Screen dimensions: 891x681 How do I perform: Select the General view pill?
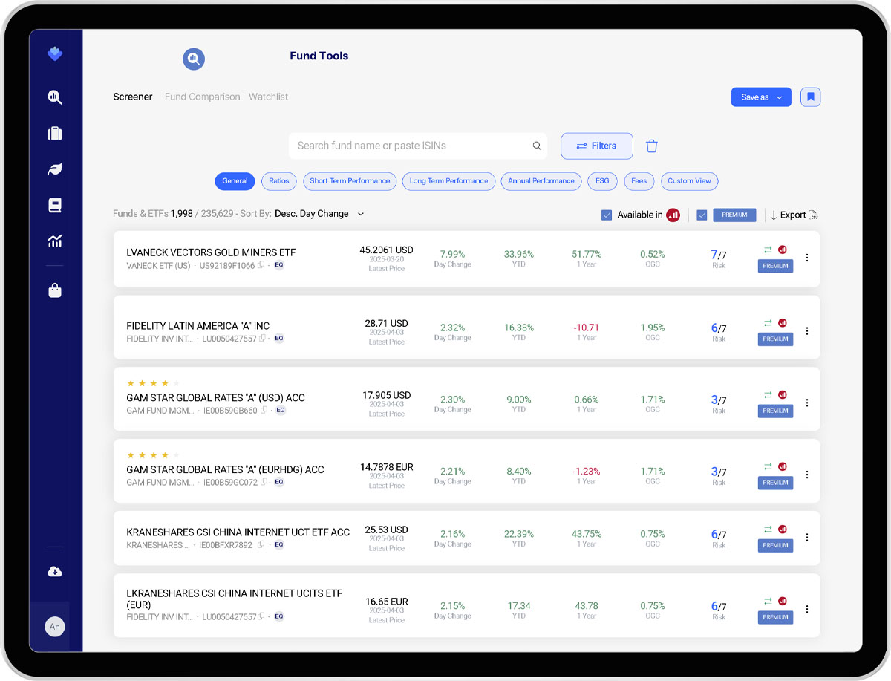tap(235, 181)
